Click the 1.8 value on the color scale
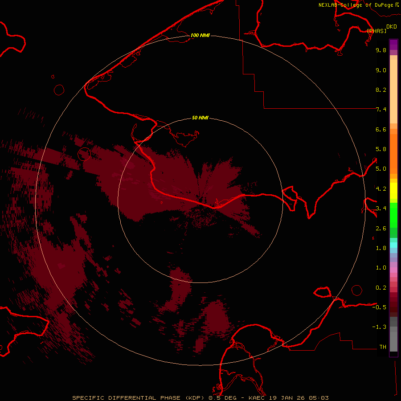 click(x=381, y=248)
